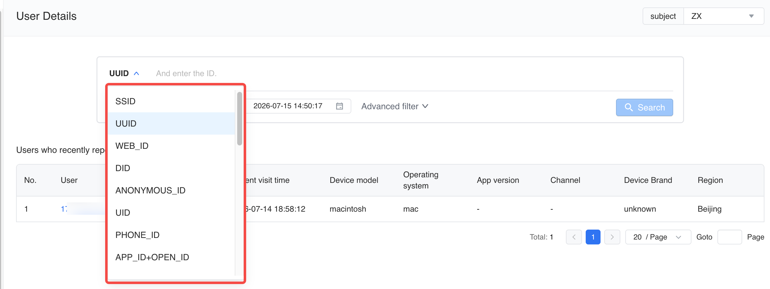
Task: Select WEB_ID from the list
Action: [171, 146]
